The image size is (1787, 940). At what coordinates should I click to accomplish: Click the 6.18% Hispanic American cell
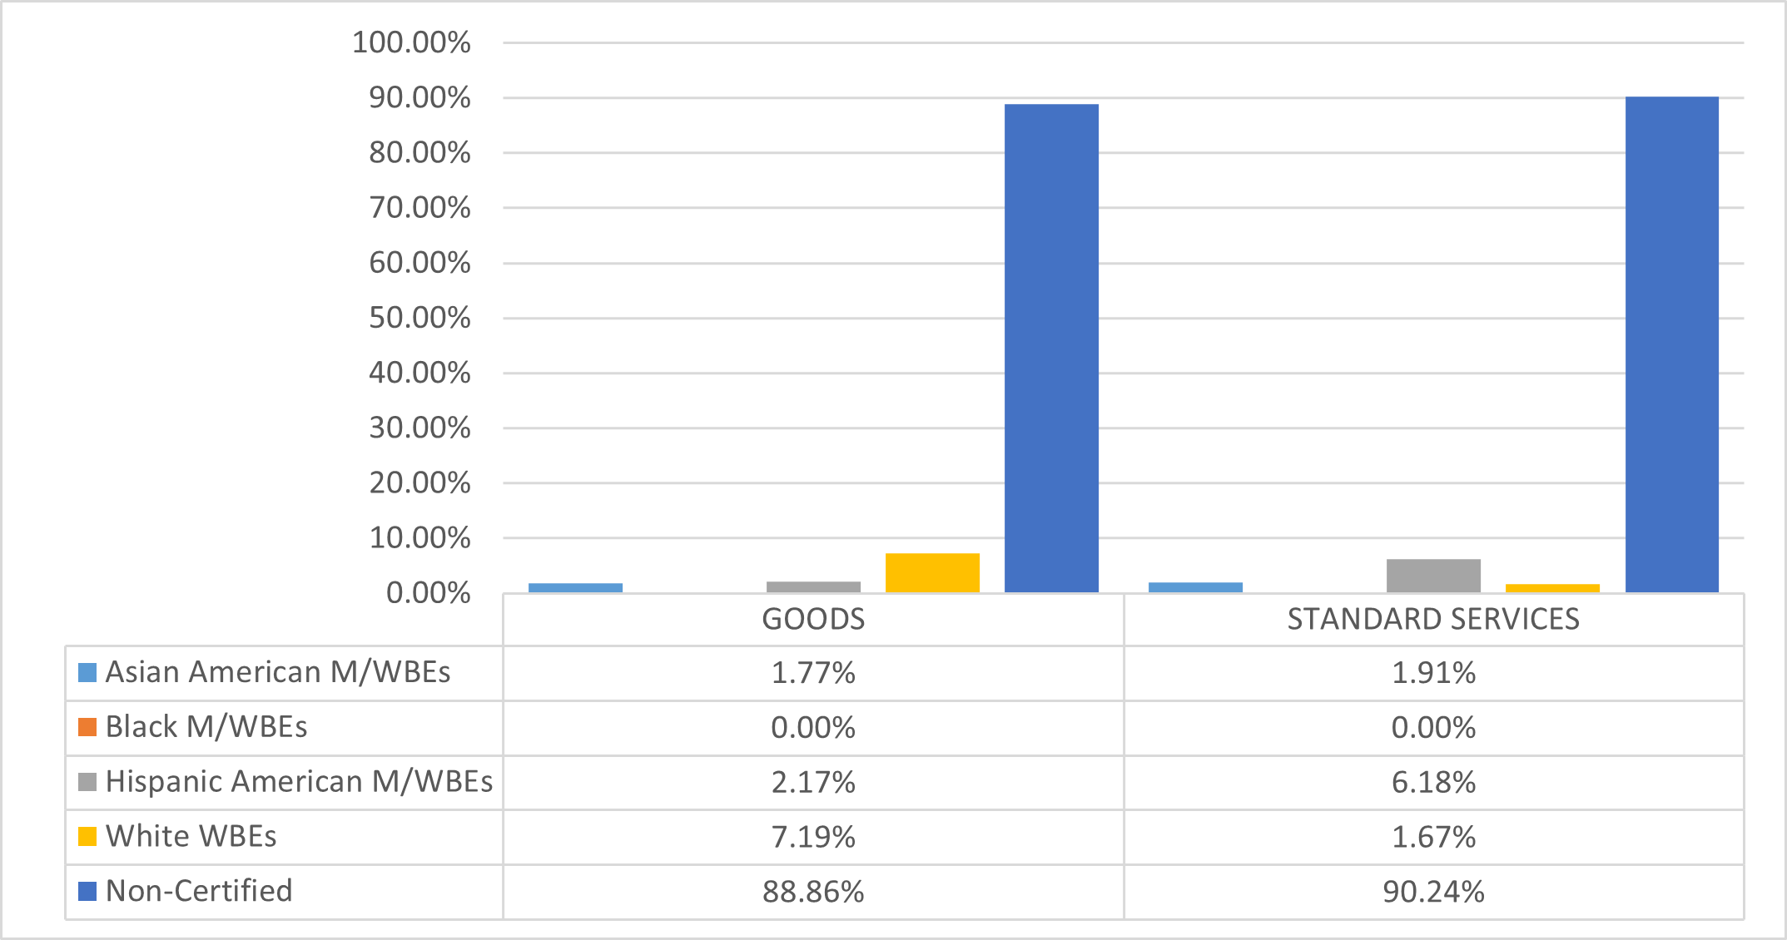[x=1433, y=782]
